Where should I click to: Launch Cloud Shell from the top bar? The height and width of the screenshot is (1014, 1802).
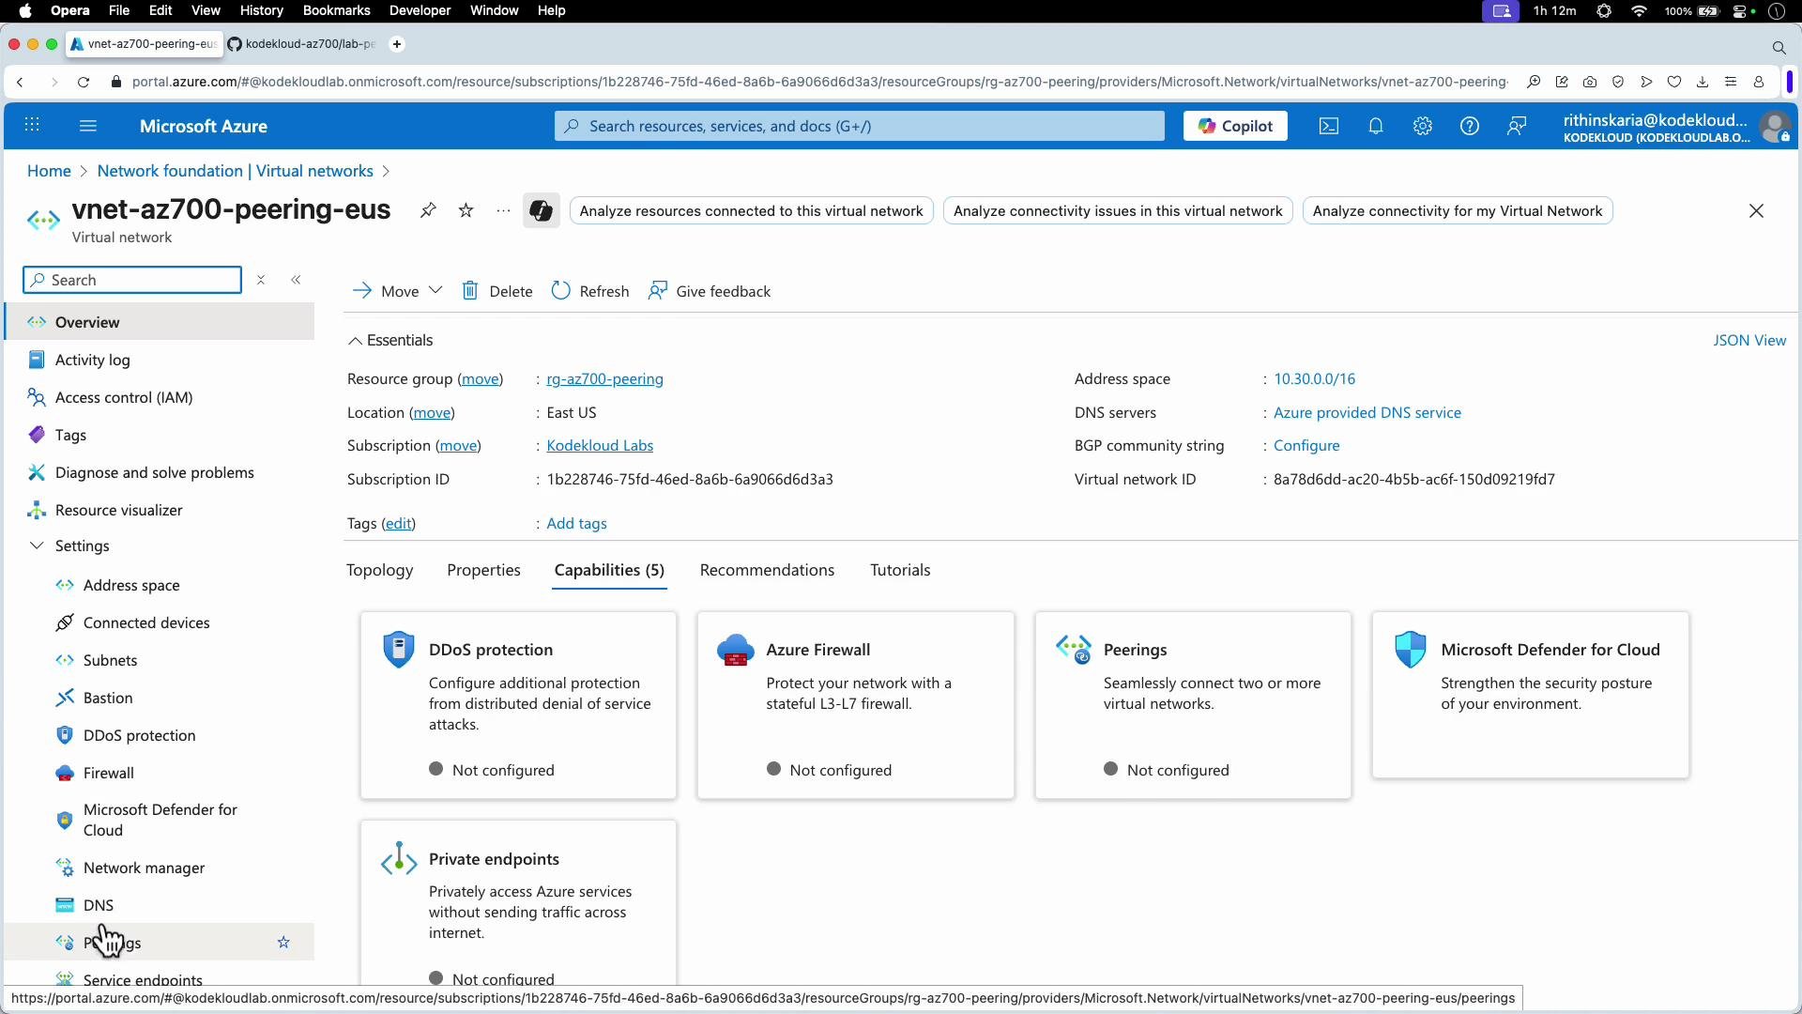click(x=1329, y=126)
